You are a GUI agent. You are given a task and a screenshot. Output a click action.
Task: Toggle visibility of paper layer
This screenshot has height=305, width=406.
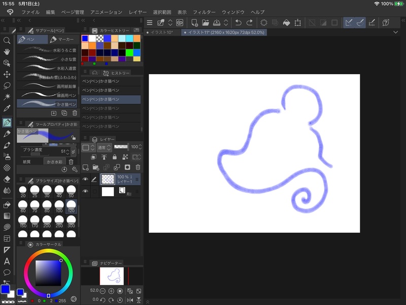point(85,192)
